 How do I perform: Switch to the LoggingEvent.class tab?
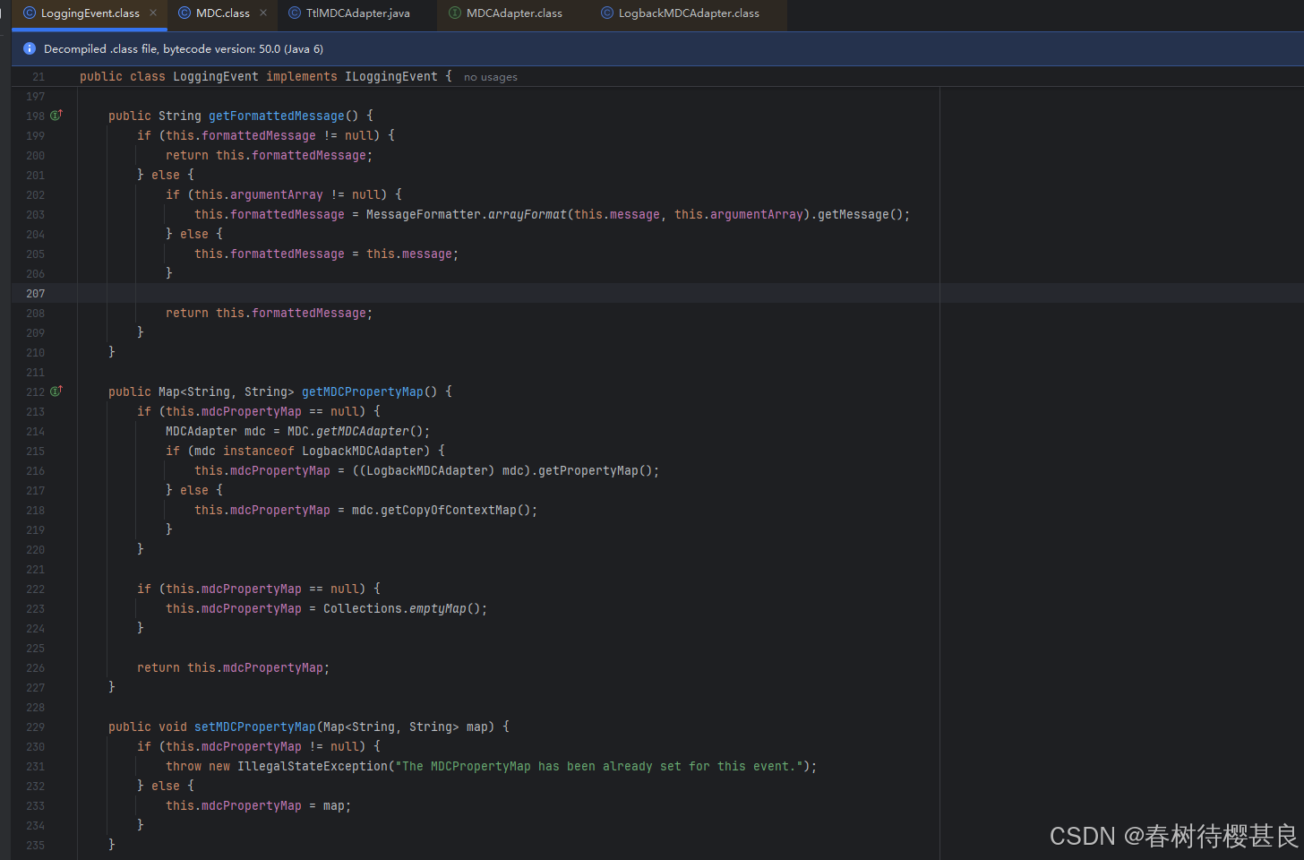coord(90,13)
